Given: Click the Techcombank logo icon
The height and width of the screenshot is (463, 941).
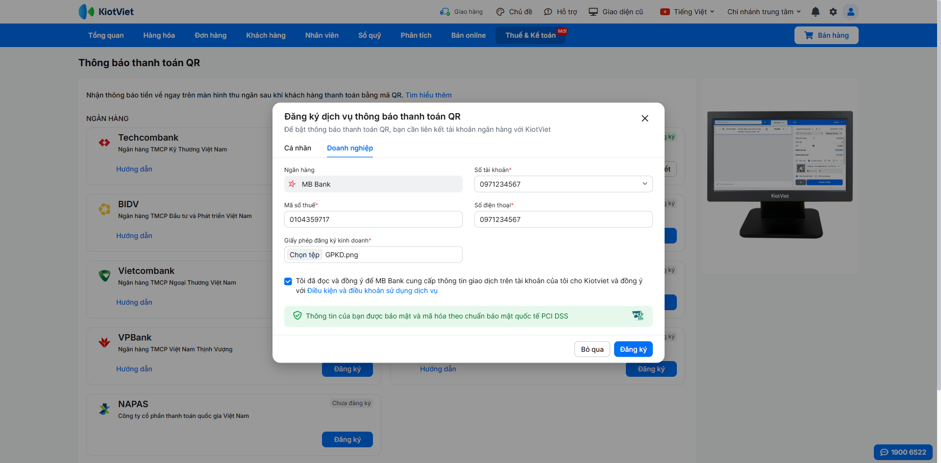Looking at the screenshot, I should tap(104, 143).
